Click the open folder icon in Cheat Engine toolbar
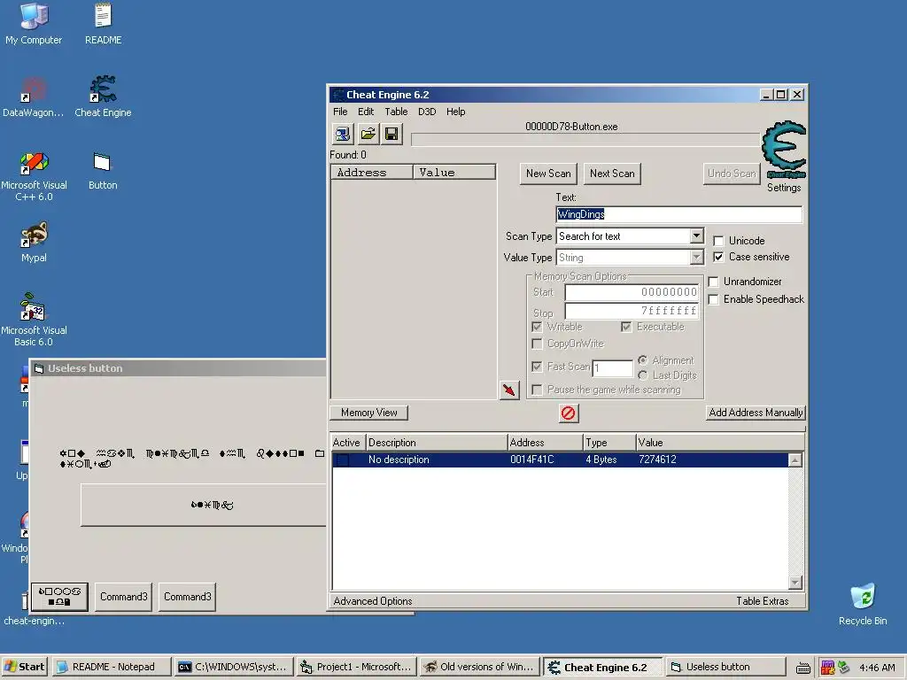 point(368,135)
